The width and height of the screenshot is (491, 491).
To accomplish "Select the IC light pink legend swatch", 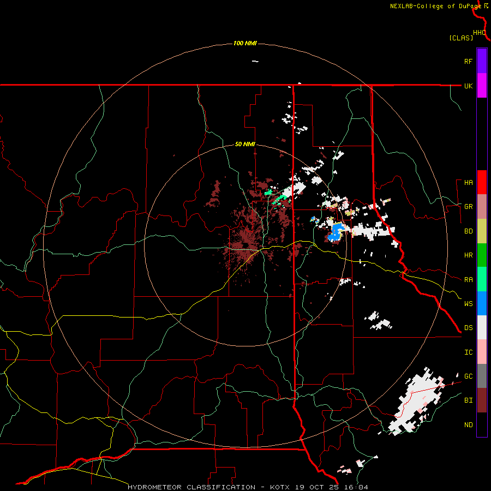I will (482, 352).
